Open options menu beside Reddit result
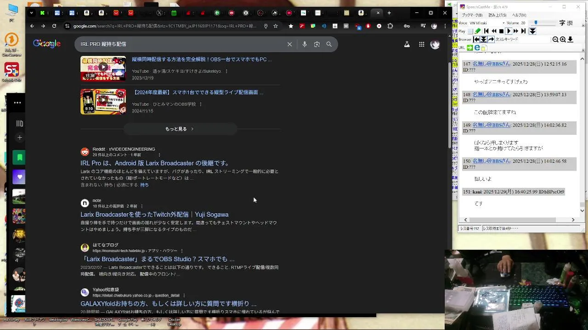 pos(159,155)
